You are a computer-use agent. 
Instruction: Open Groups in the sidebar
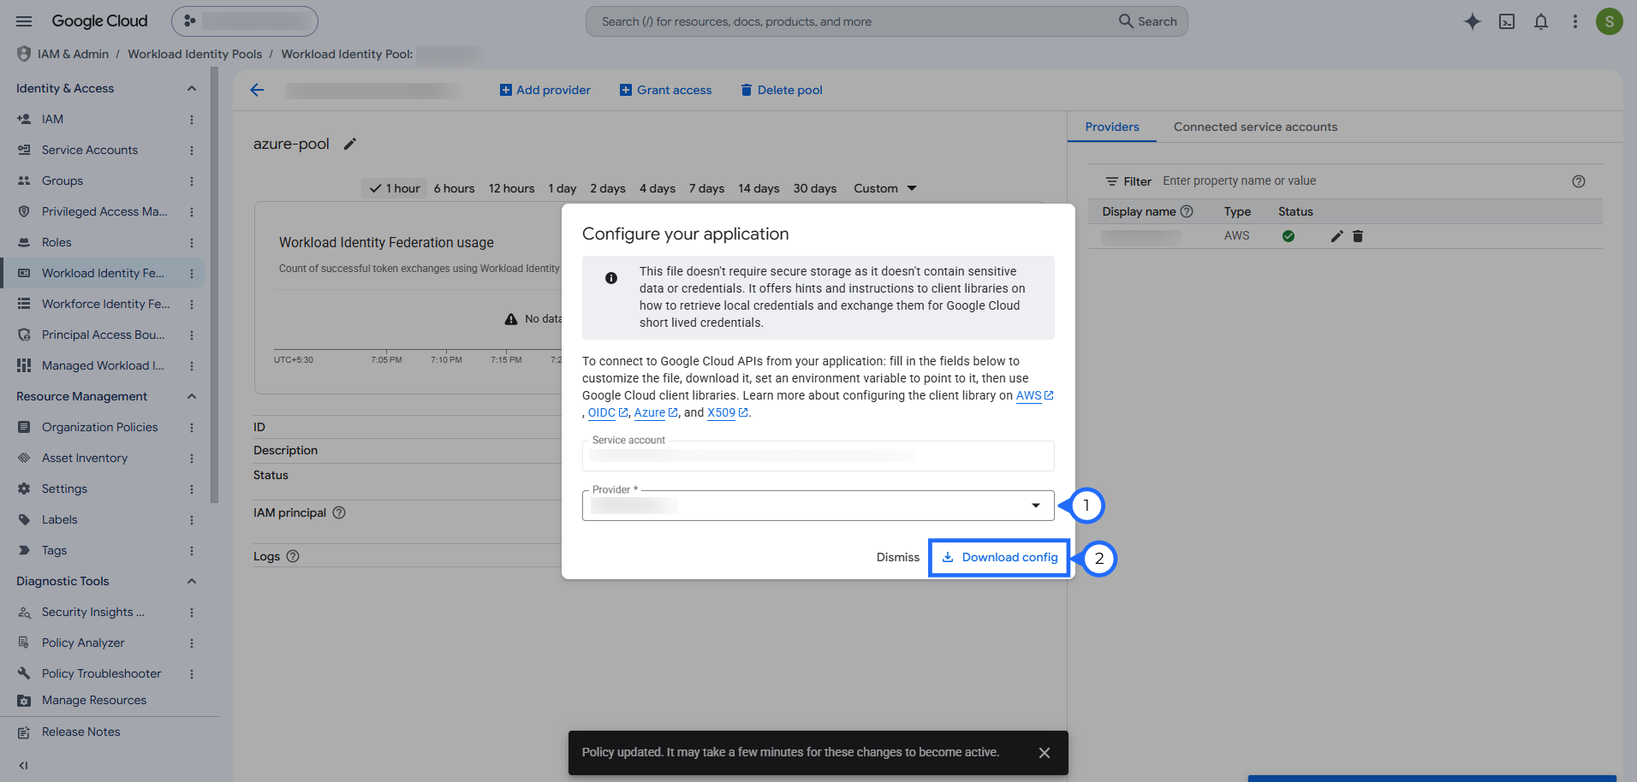point(63,181)
